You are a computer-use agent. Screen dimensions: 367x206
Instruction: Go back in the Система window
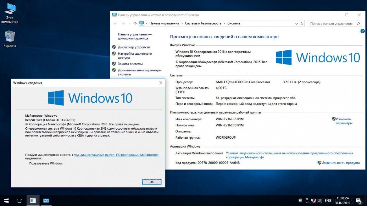pyautogui.click(x=115, y=24)
